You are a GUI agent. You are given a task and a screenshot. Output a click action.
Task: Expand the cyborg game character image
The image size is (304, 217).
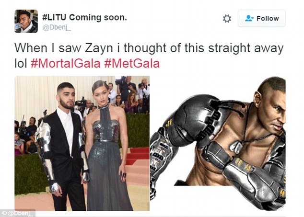coord(218,143)
